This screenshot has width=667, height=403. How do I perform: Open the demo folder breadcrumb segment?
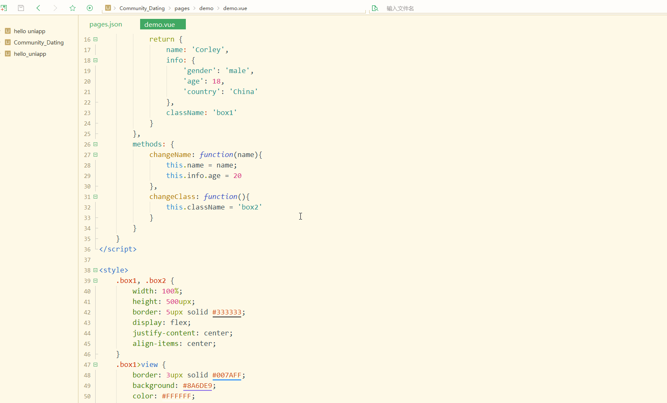click(x=206, y=8)
